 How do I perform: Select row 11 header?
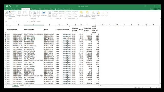pyautogui.click(x=6, y=51)
